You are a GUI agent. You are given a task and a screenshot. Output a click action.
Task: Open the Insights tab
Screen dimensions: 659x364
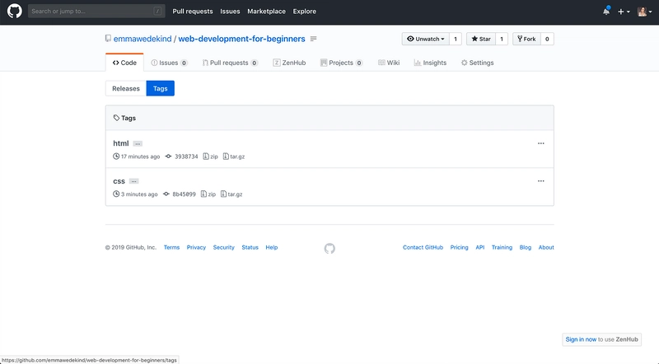click(430, 63)
